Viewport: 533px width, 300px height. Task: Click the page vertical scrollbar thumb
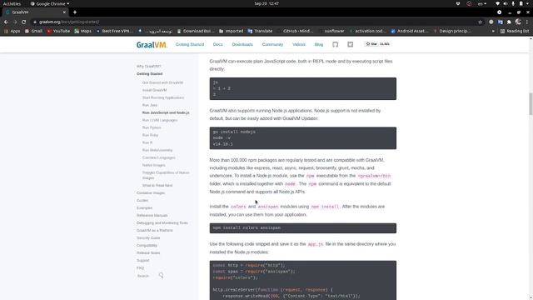(x=531, y=104)
